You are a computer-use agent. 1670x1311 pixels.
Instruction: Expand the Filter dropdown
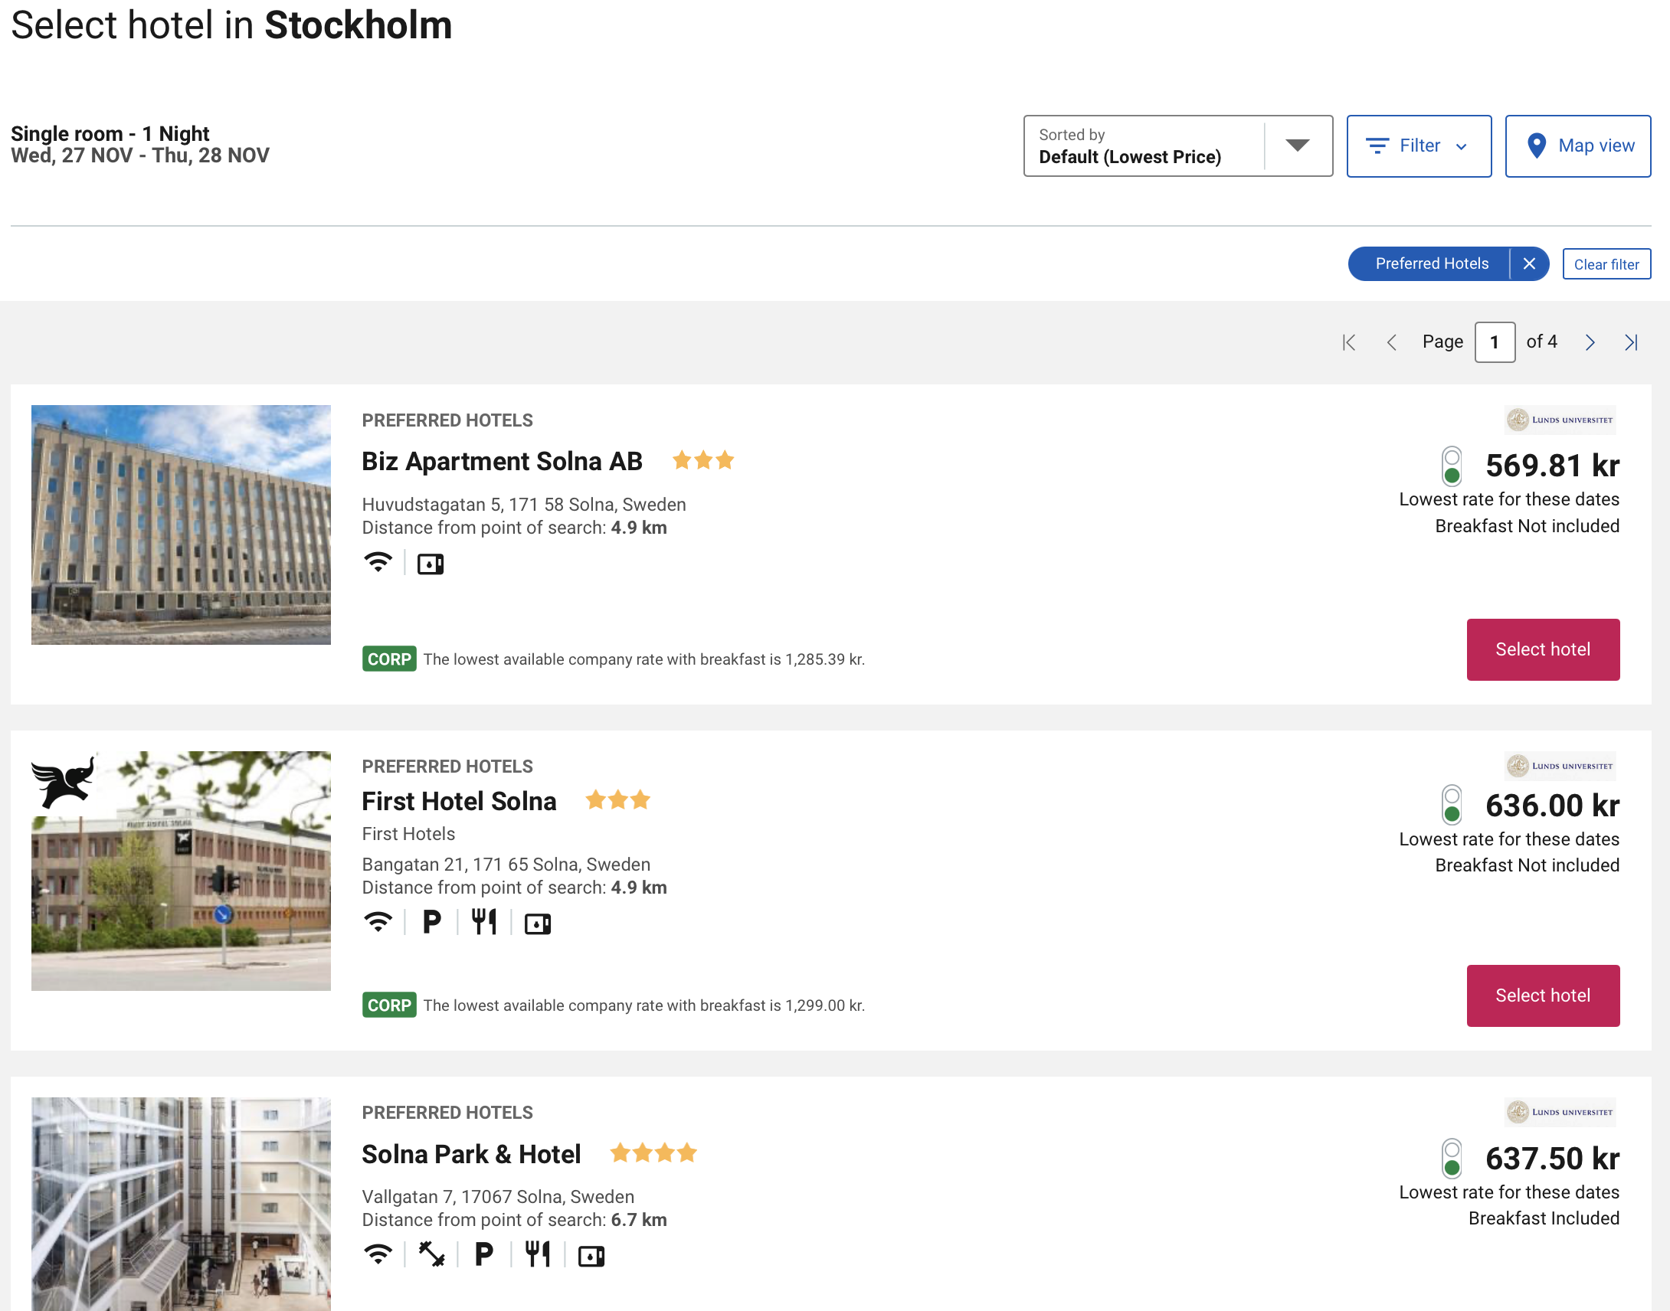tap(1418, 145)
